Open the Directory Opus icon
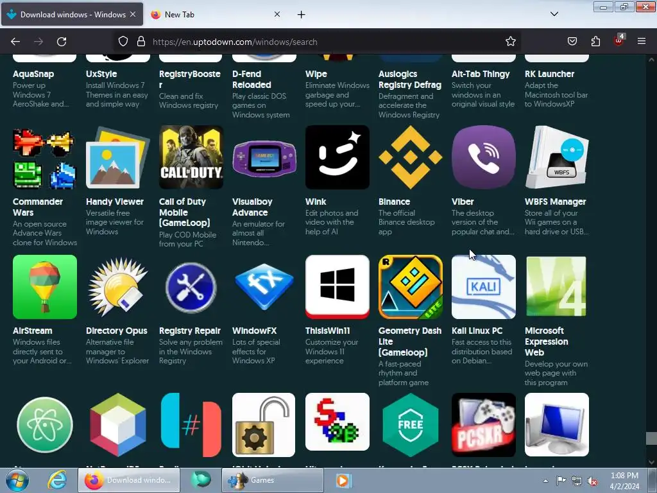Viewport: 657px width, 493px height. click(118, 287)
